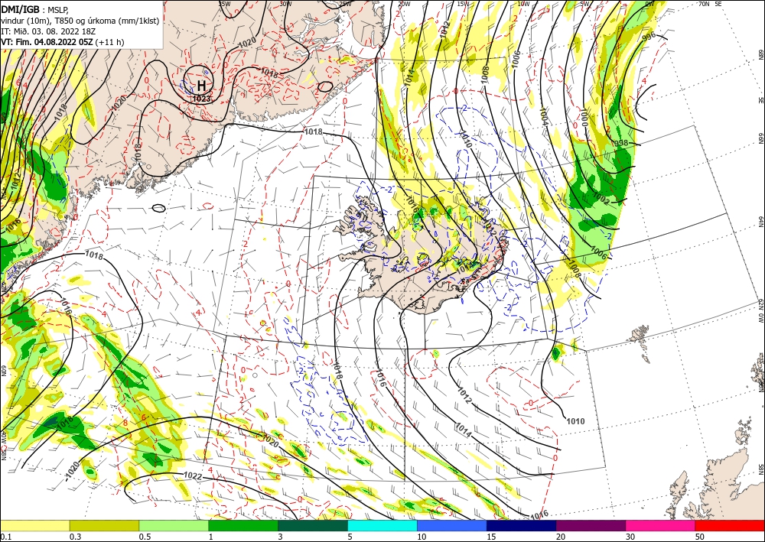Click the 20W longitude label at top
Screen dimensions: 765x542
pos(404,4)
